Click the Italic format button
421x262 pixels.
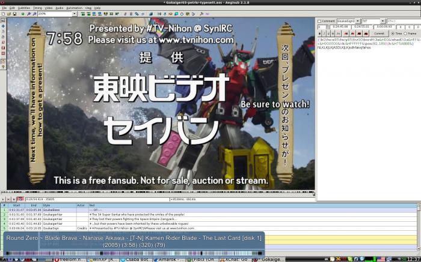click(324, 34)
